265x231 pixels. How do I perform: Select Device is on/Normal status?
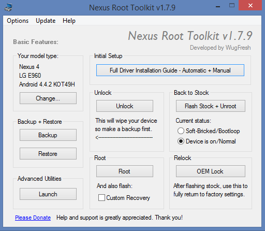point(181,141)
